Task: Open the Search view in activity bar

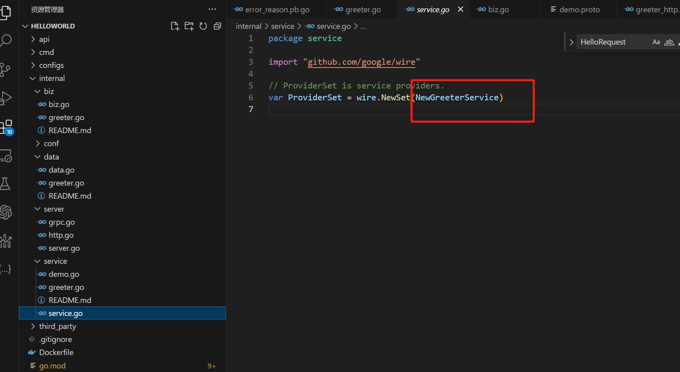Action: pyautogui.click(x=6, y=40)
